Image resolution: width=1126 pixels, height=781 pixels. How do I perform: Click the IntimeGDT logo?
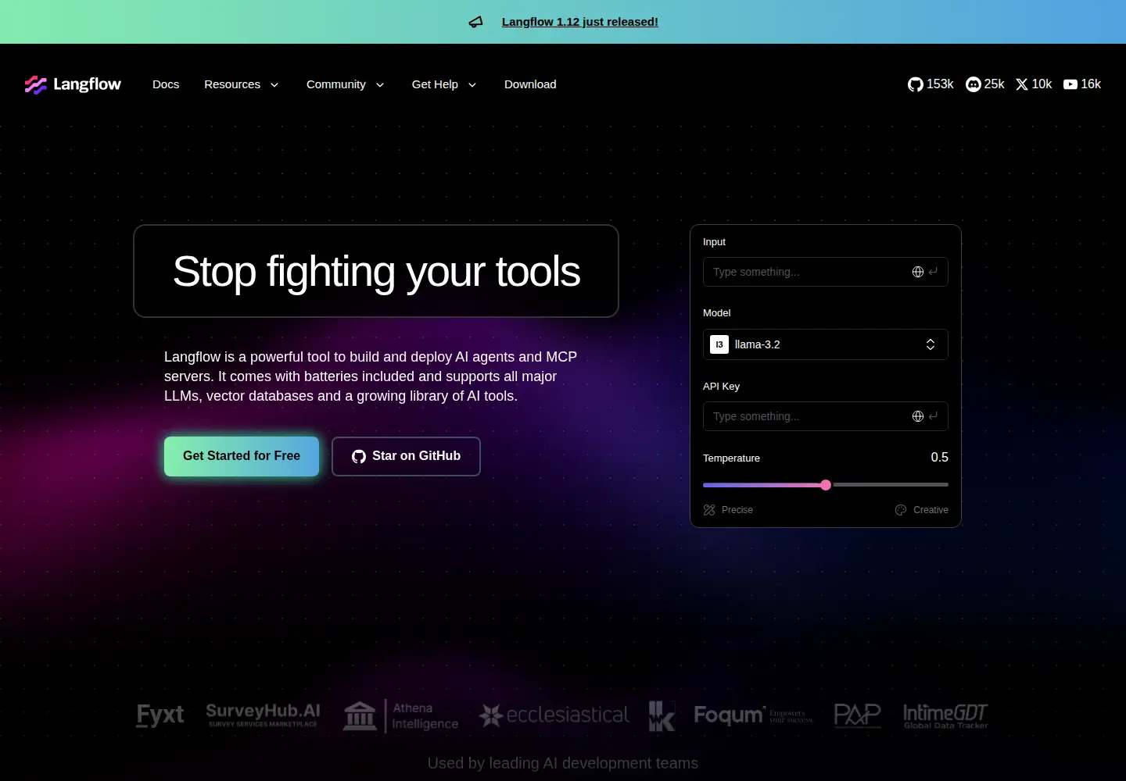pyautogui.click(x=945, y=715)
